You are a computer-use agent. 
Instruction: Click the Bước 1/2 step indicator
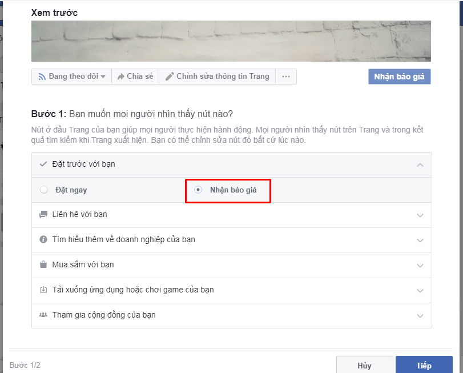click(x=25, y=366)
